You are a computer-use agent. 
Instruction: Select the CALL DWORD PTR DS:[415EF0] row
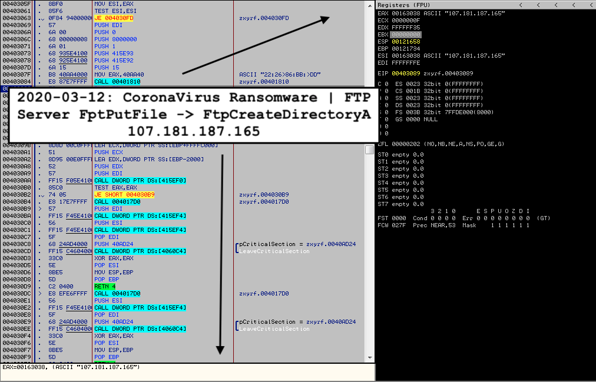tap(140, 181)
